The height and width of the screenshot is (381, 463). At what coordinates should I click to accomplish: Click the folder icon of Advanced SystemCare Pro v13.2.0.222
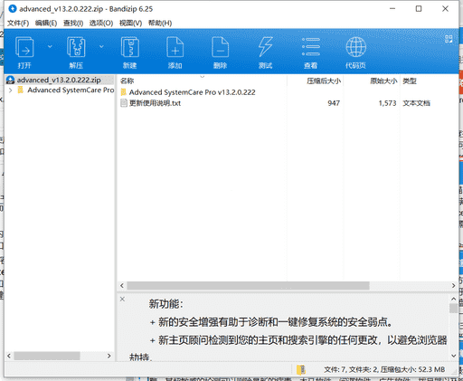(x=124, y=91)
